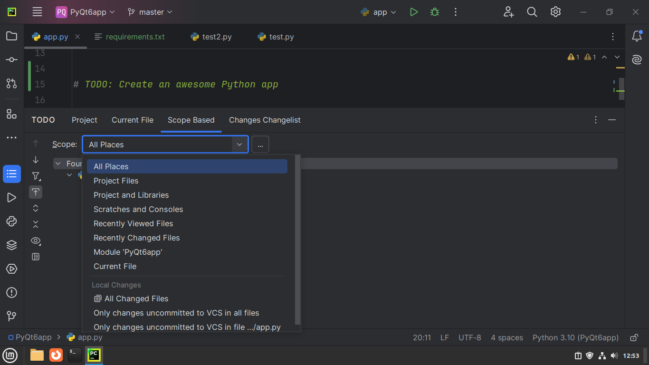
Task: Open the main hamburger menu
Action: tap(37, 12)
